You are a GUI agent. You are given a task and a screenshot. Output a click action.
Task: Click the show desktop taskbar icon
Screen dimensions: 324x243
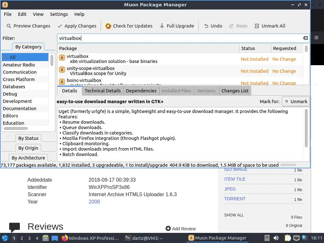[54, 238]
